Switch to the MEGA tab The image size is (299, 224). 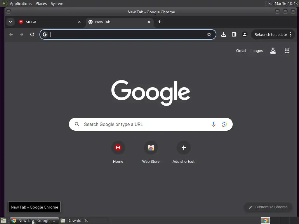tap(50, 22)
